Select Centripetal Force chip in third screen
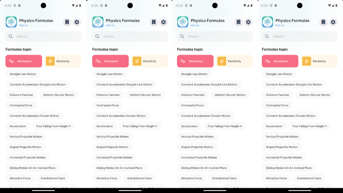Image resolution: width=343 pixels, height=193 pixels. click(x=192, y=105)
